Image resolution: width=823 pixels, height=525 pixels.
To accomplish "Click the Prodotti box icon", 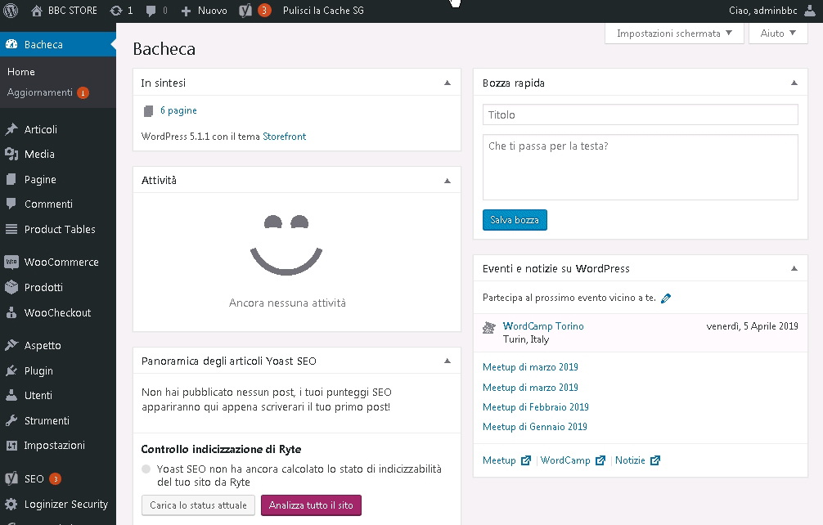I will tap(11, 287).
